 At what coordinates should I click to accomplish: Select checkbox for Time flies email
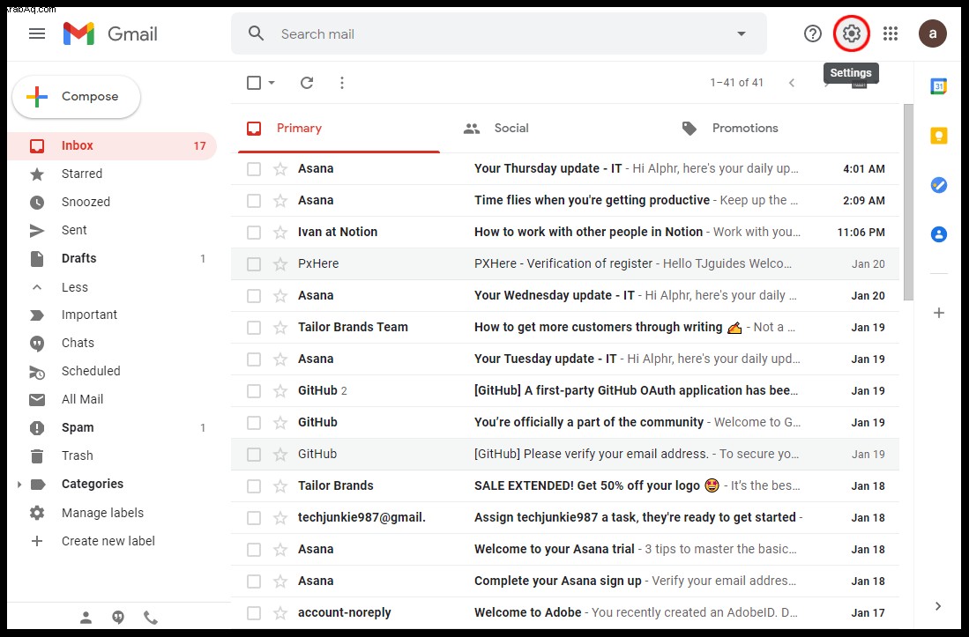point(253,201)
